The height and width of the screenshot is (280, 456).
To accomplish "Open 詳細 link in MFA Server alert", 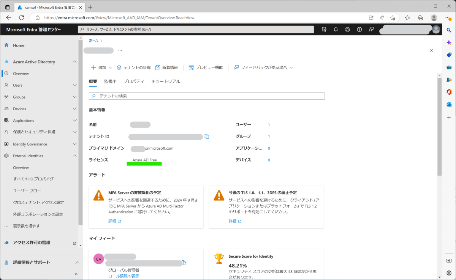I will click(x=114, y=221).
